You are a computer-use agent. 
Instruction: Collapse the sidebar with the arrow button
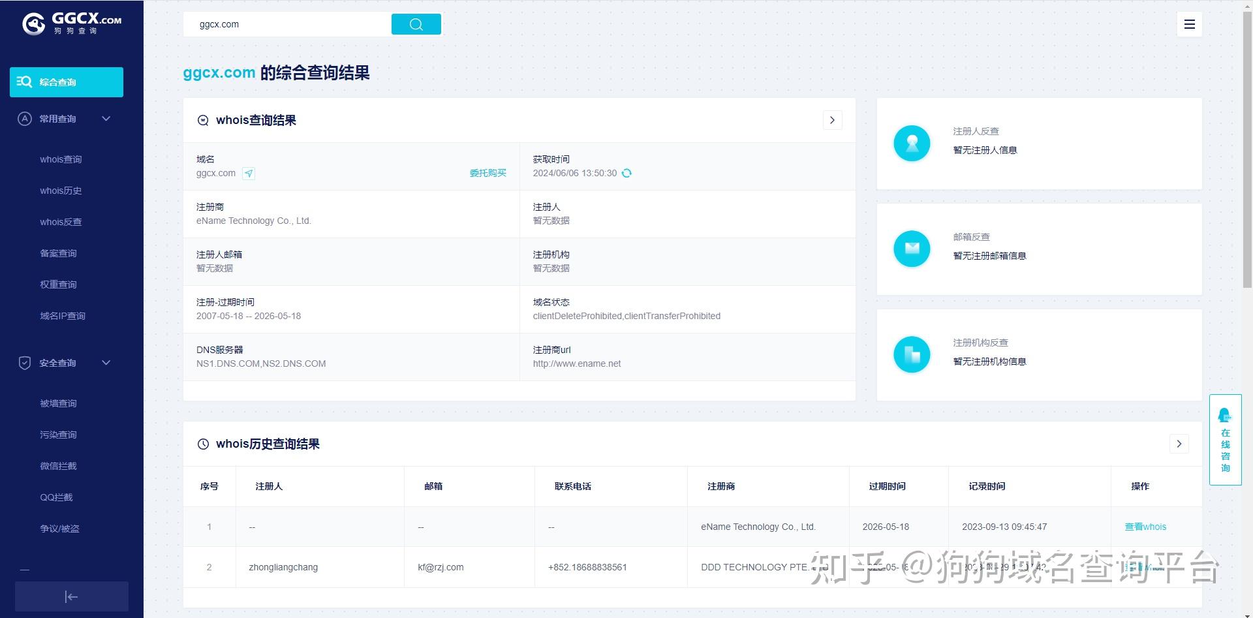point(72,596)
